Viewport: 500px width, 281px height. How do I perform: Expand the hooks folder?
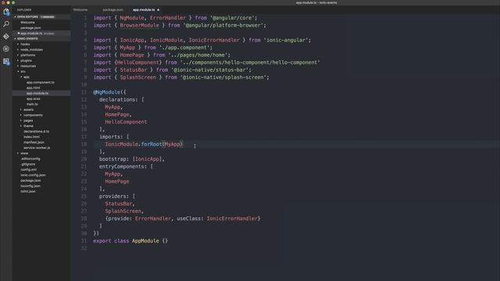point(25,44)
